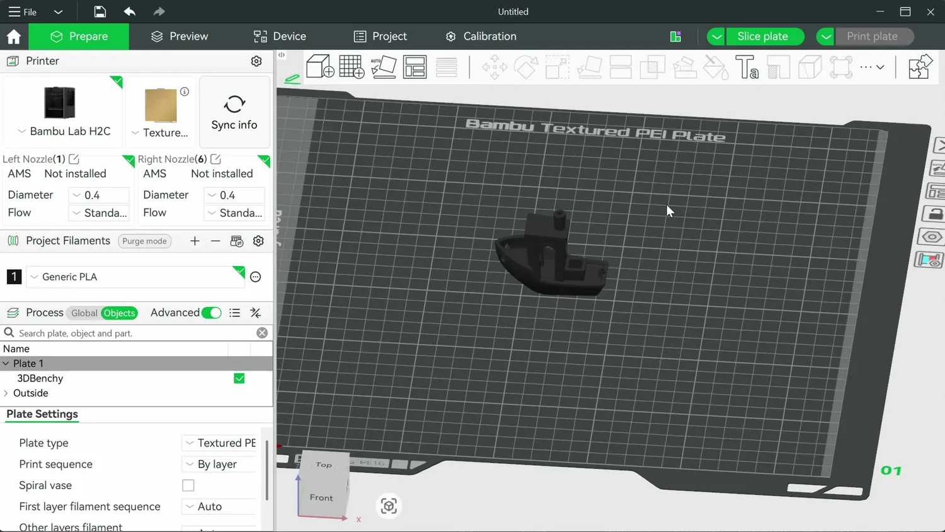Select the Cut tool
This screenshot has height=532, width=945.
coord(621,67)
